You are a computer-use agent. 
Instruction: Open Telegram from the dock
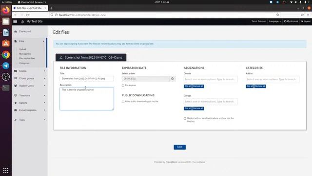point(6,66)
